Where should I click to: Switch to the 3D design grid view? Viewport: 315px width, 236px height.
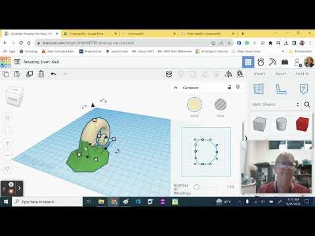248,62
